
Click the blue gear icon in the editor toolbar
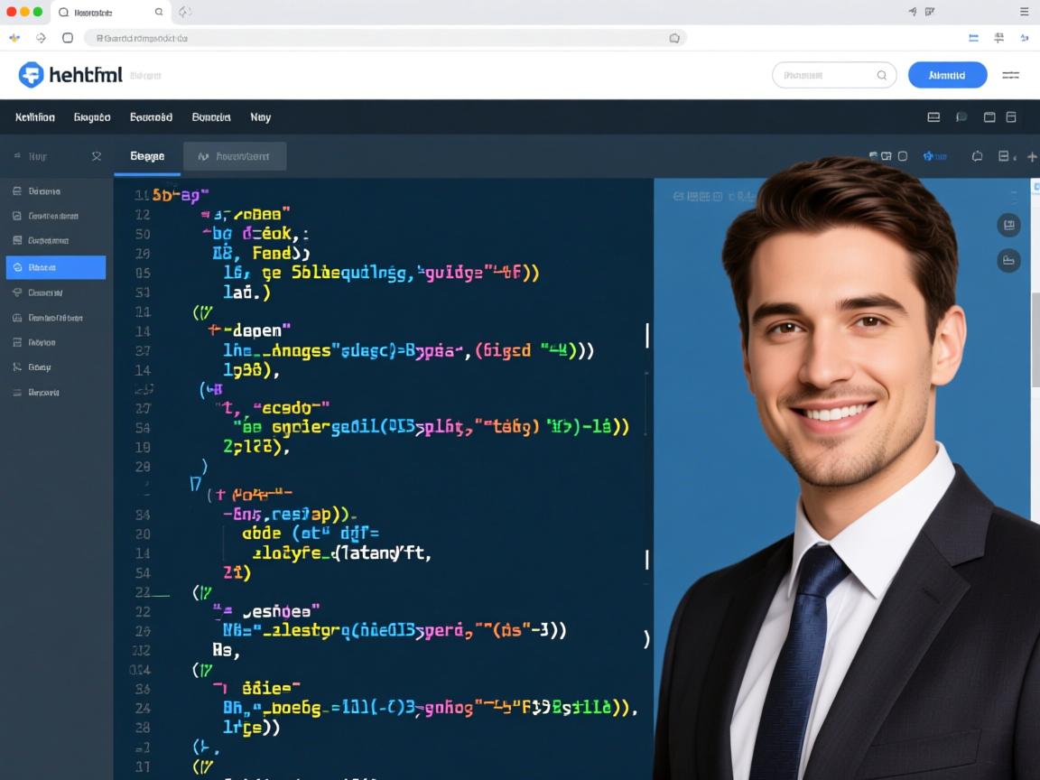929,156
